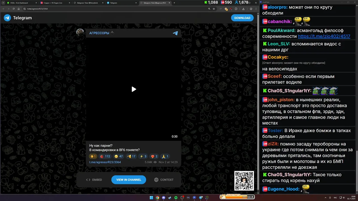
Task: Play the Telegram video
Action: click(134, 89)
